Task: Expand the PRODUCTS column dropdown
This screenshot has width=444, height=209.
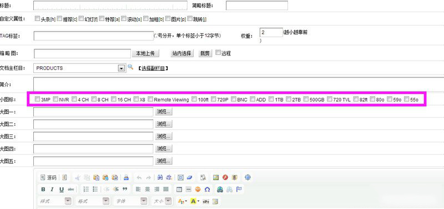Action: (122, 68)
